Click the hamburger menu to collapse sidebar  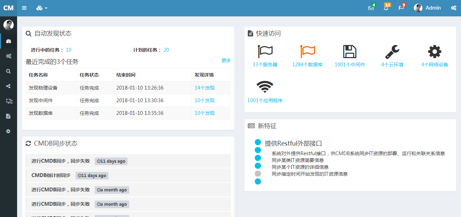coord(24,8)
